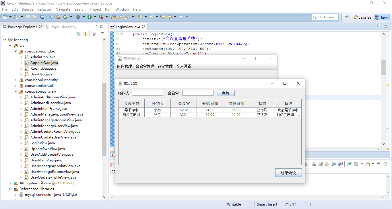This screenshot has width=392, height=209.
Task: Click the green Run button icon
Action: point(90,17)
